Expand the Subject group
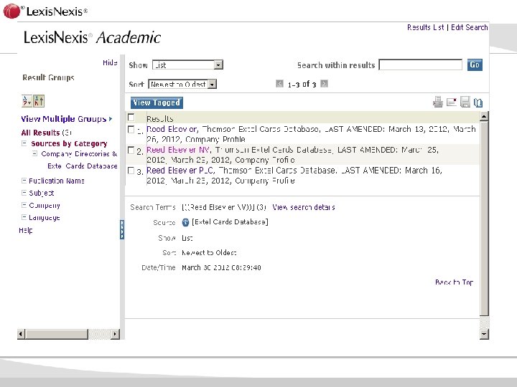 coord(24,193)
